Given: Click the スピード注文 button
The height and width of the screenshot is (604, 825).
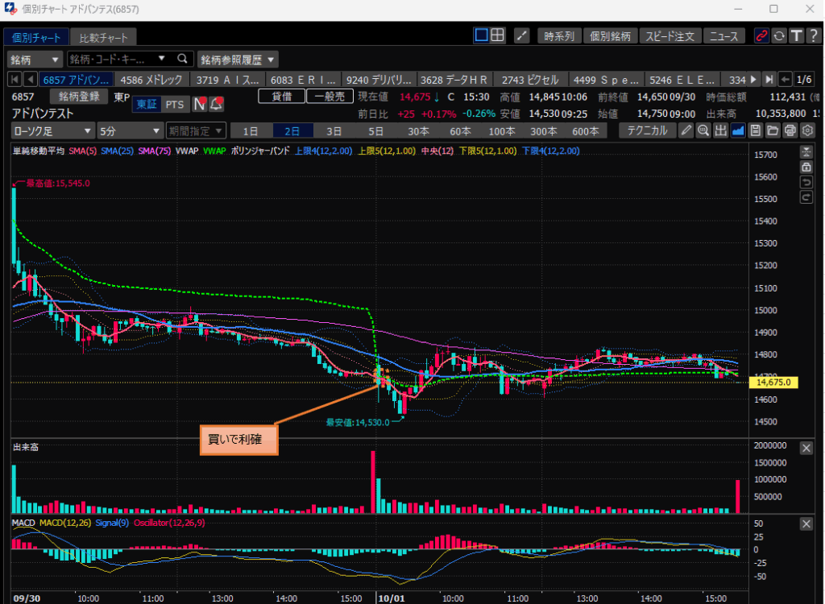Looking at the screenshot, I should (671, 35).
